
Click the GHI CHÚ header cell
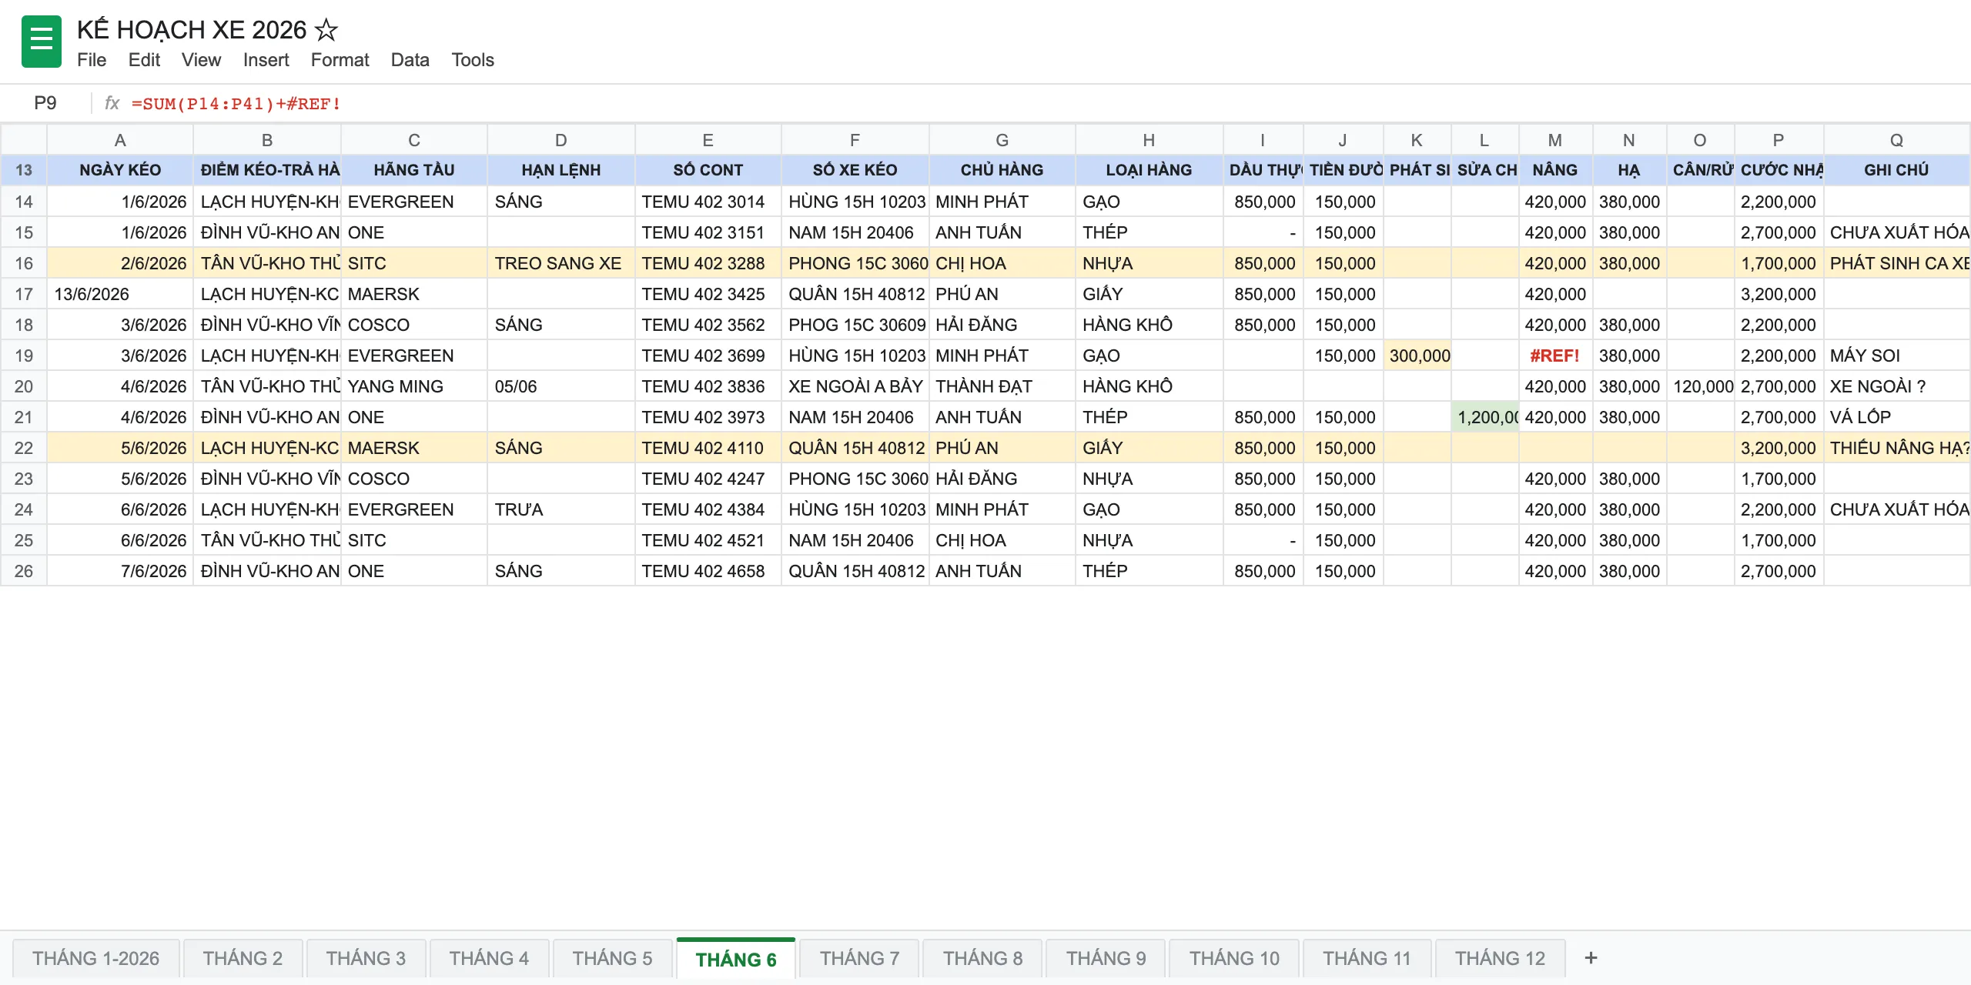[1896, 170]
